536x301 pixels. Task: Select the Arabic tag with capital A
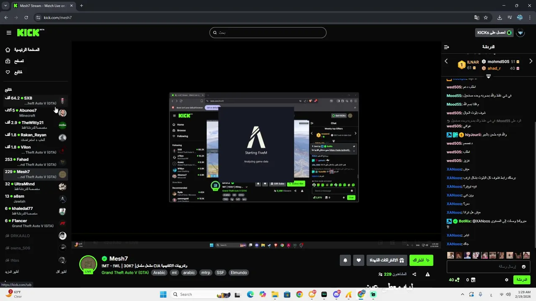point(159,273)
